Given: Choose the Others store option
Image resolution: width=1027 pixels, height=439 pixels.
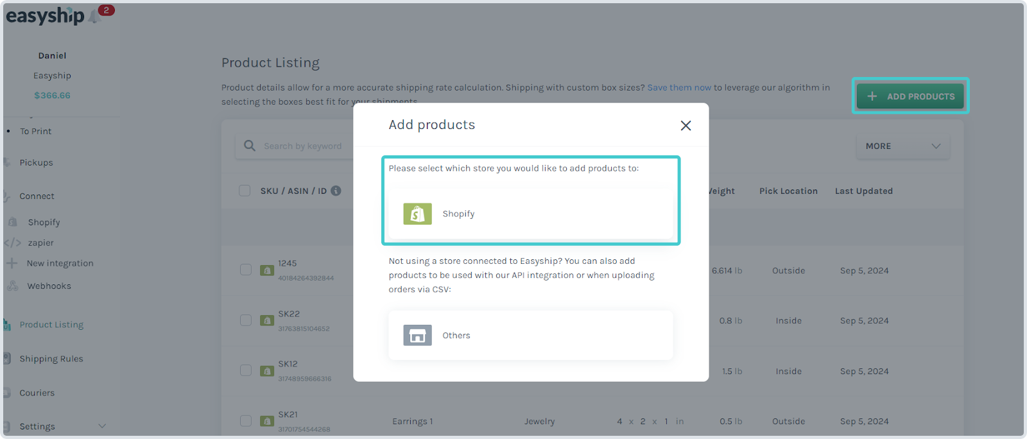Looking at the screenshot, I should click(x=531, y=336).
